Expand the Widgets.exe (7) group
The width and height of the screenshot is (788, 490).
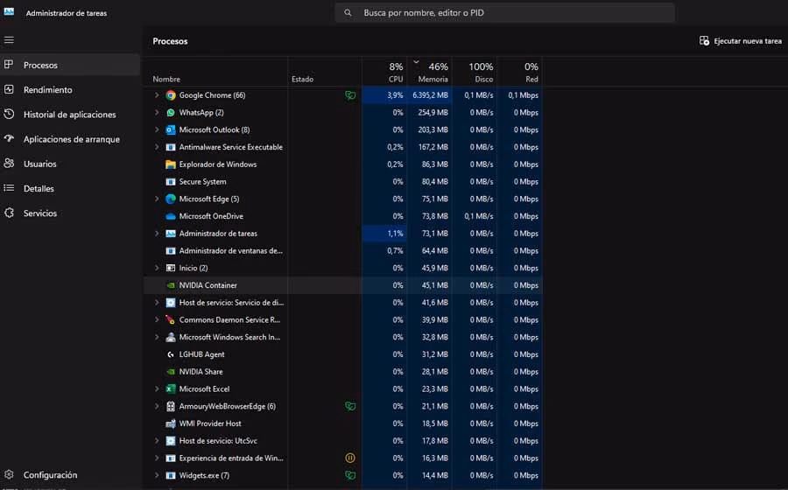pyautogui.click(x=157, y=475)
